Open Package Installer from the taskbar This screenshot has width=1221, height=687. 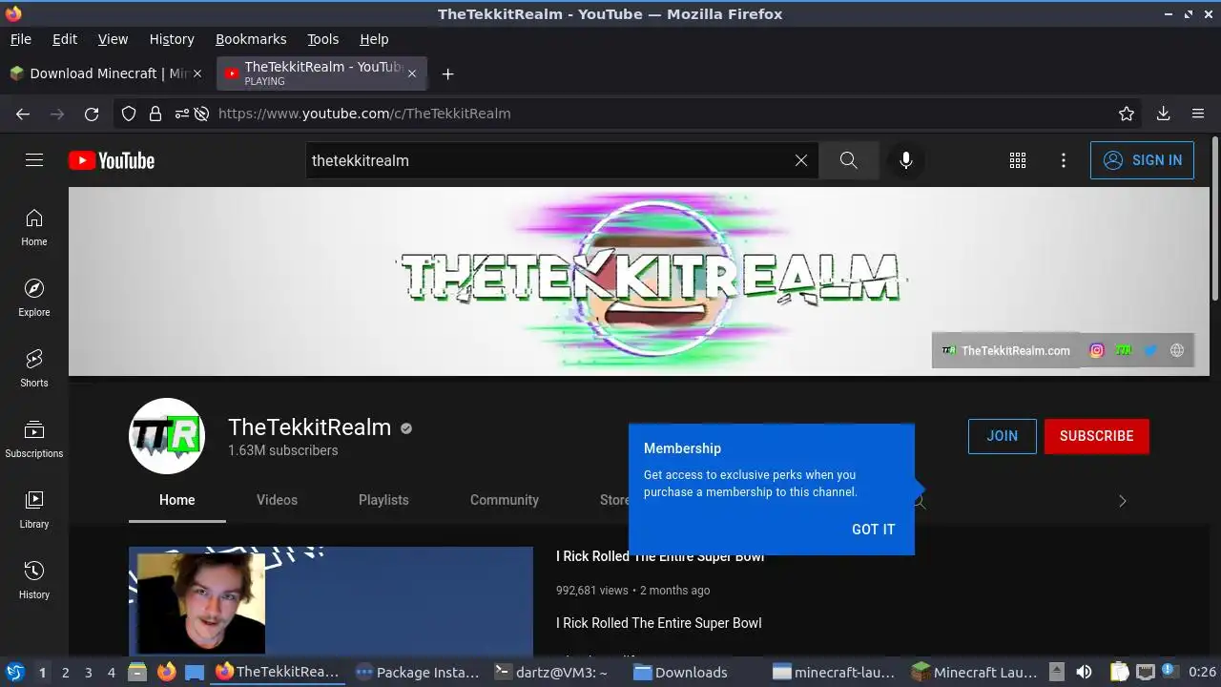pos(417,672)
